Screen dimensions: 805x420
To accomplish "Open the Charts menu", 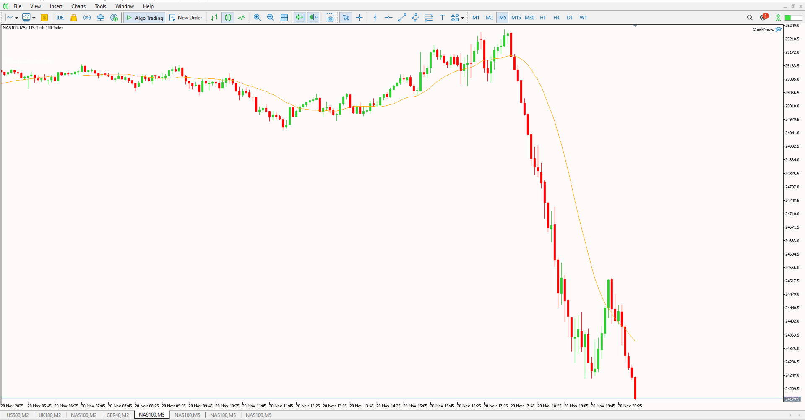I will [x=78, y=6].
